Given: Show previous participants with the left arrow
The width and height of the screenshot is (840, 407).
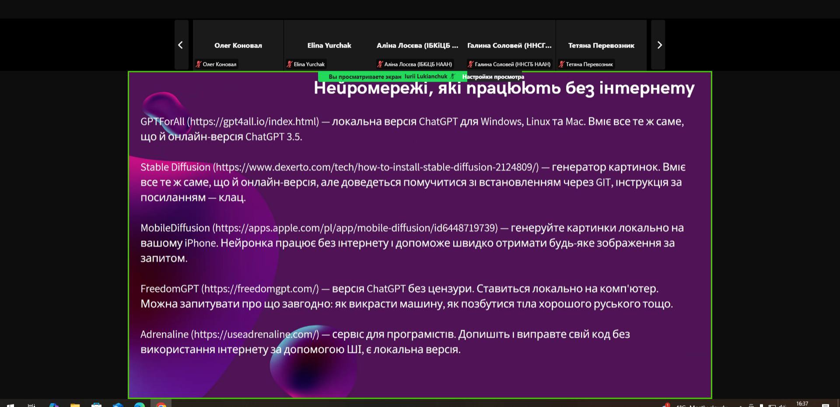Looking at the screenshot, I should [181, 45].
